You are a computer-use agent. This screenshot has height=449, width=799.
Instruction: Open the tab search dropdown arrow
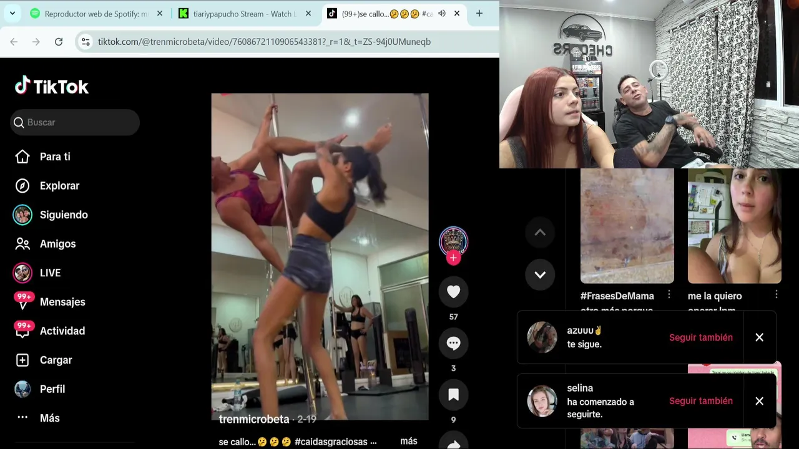point(12,13)
